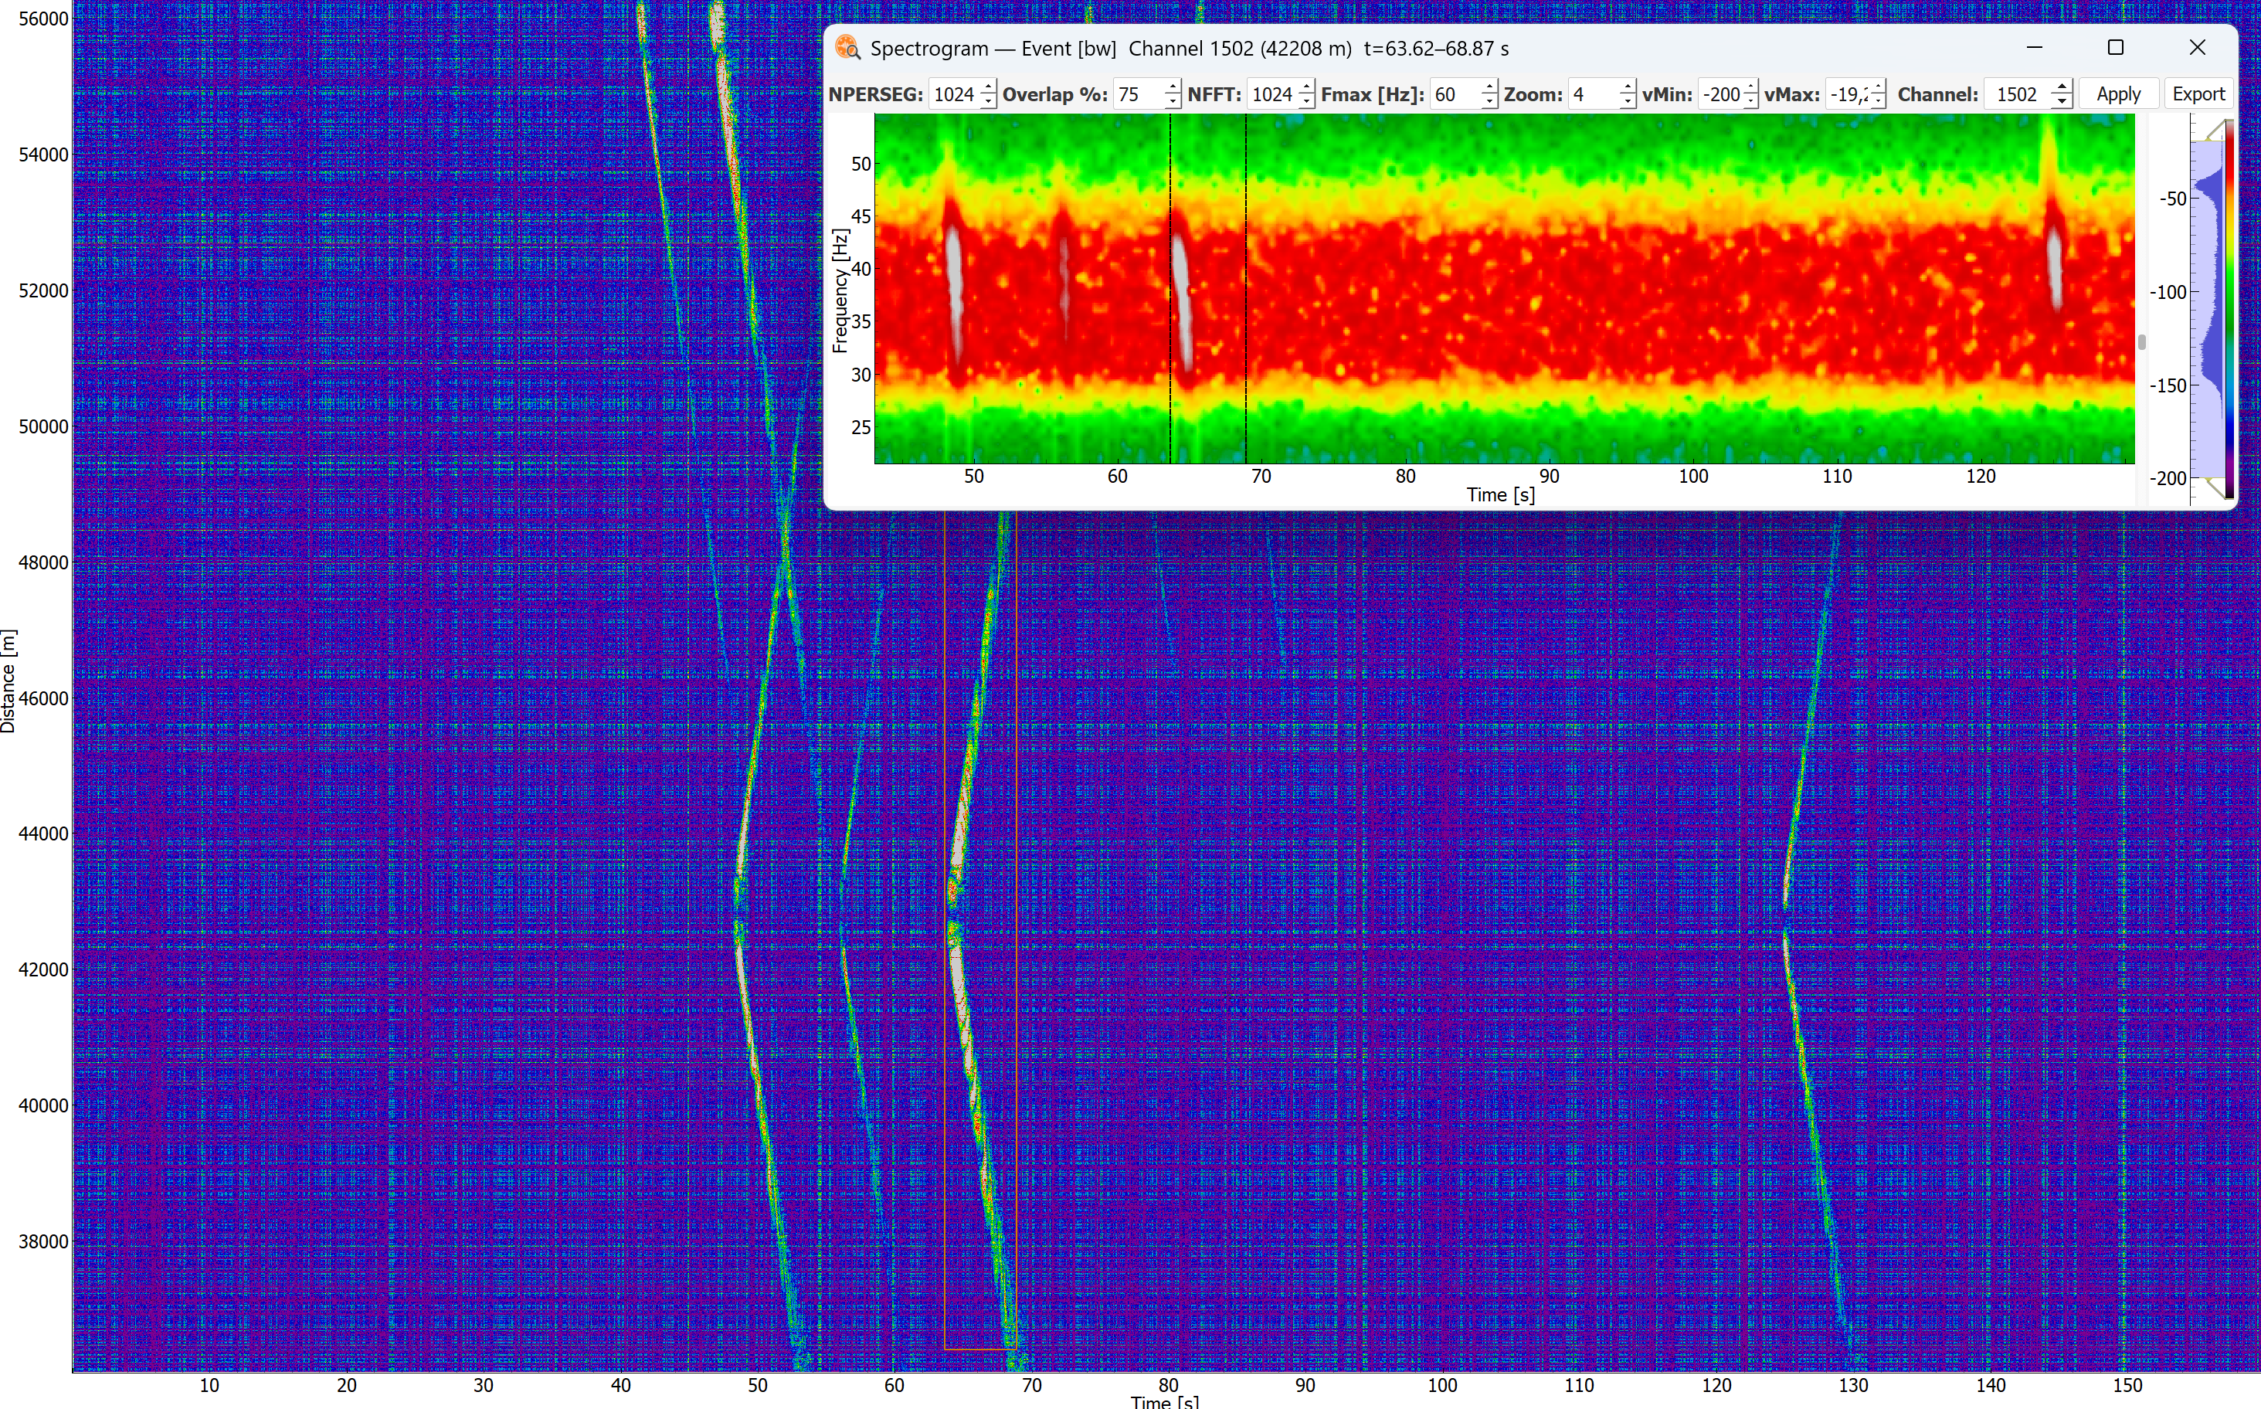2261x1409 pixels.
Task: Focus the Fmax [Hz] input field
Action: (x=1456, y=94)
